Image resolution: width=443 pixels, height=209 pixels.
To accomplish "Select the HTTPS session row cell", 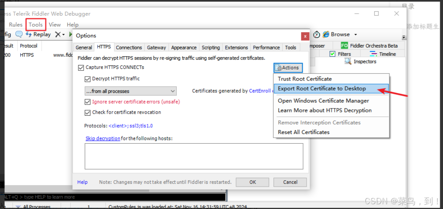I will (x=27, y=55).
